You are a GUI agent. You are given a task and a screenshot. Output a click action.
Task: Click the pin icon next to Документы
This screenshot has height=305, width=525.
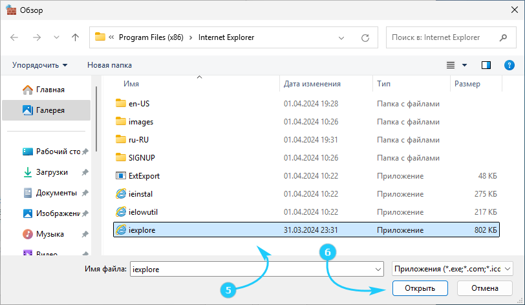[x=85, y=193]
